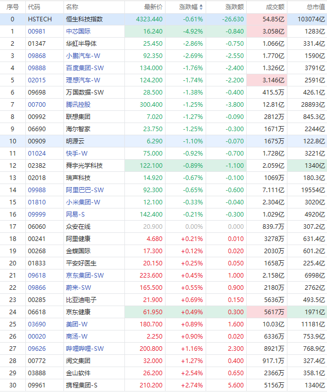This screenshot has width=327, height=392.
Task: Click the 序号 column header
Action: pyautogui.click(x=13, y=7)
